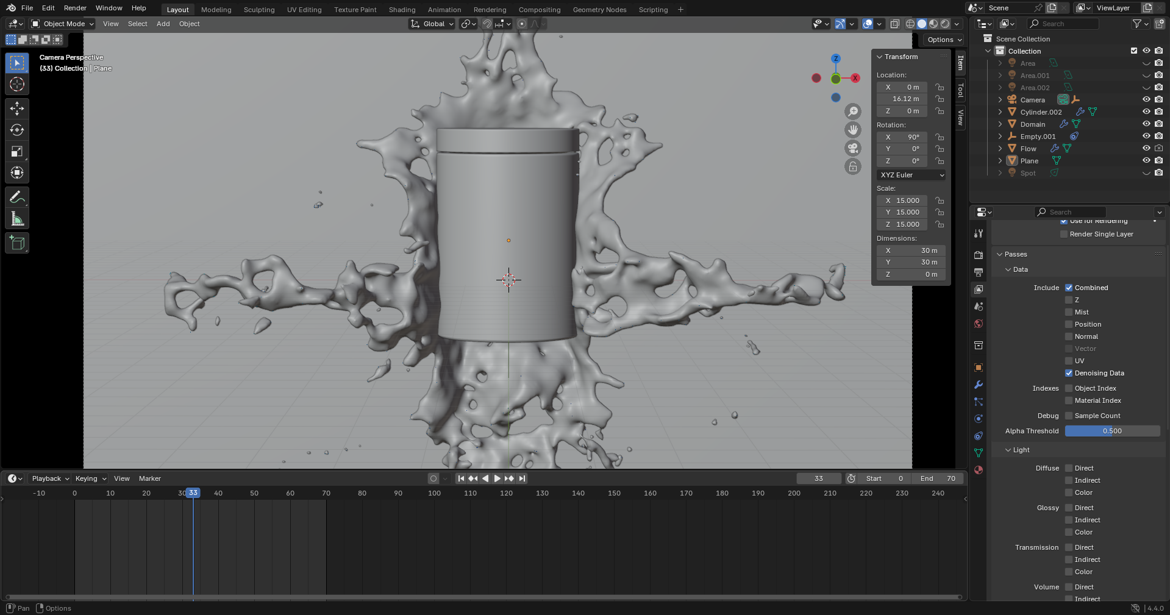Select the Move tool in the toolbar
The height and width of the screenshot is (615, 1170).
16,108
